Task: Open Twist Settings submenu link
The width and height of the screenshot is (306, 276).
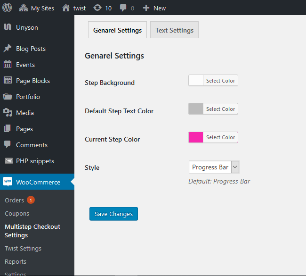Action: 23,248
